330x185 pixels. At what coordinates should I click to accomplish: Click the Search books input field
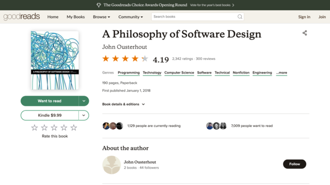coord(197,16)
